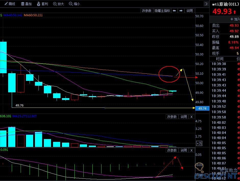Click 加入 to add to watchlist
240x181 pixels.
(235, 19)
